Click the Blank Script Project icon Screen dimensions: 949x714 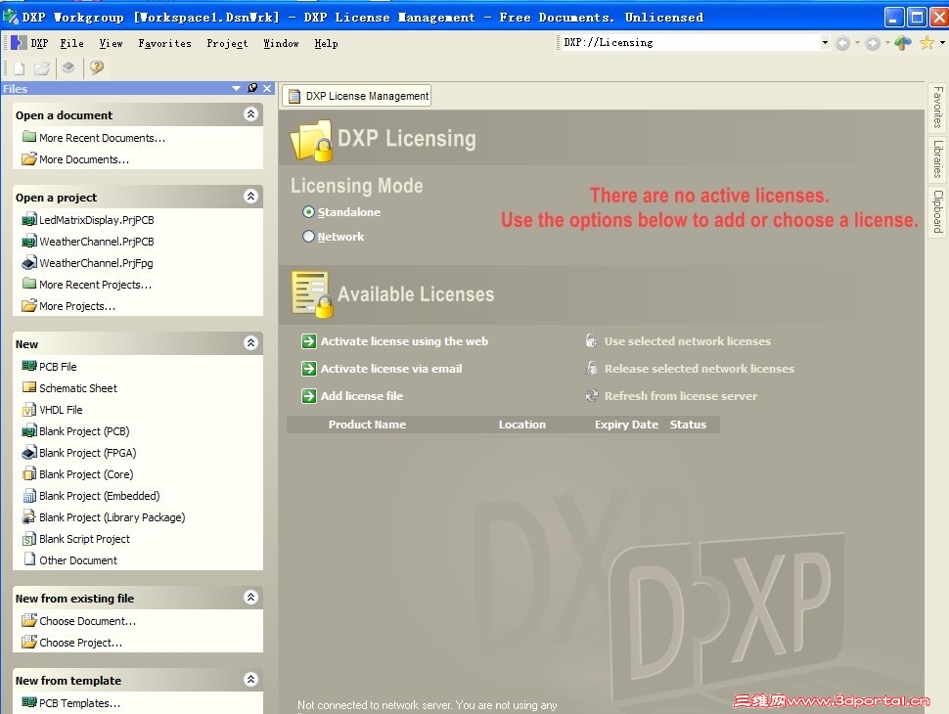pyautogui.click(x=29, y=539)
